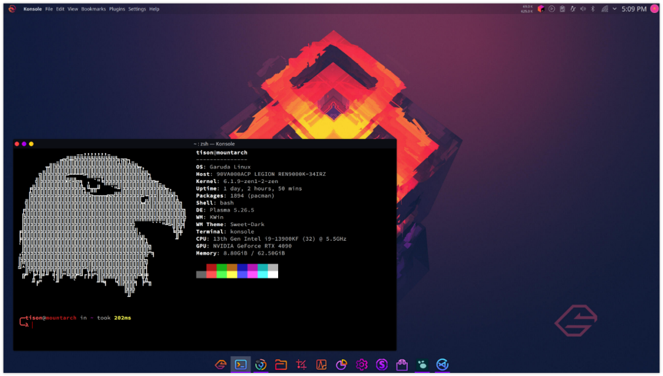Open the Chromium-style browser icon in the dock
Screen dimensions: 663x376
261,364
